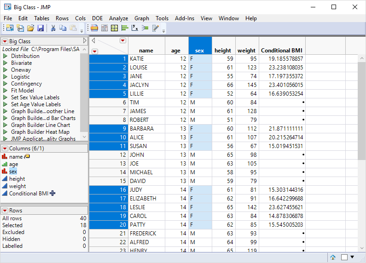Click the Distribution bar chart toolbar icon
Viewport: 366px width, 263px height.
coord(125,29)
